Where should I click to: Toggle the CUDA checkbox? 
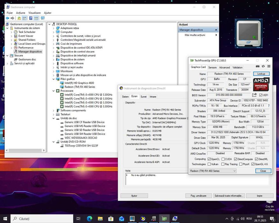coord(223,159)
